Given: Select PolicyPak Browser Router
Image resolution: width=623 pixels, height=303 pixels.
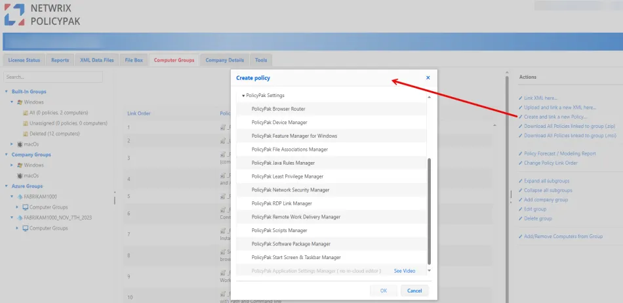Looking at the screenshot, I should [278, 109].
